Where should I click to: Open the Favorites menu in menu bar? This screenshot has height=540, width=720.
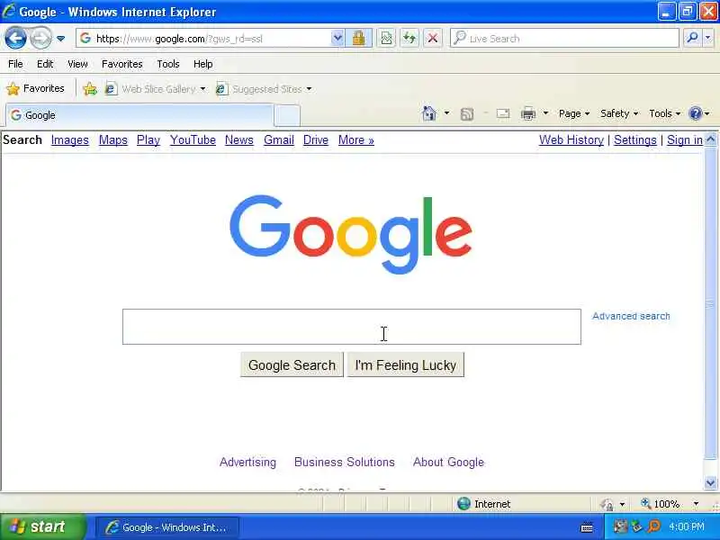[x=122, y=64]
